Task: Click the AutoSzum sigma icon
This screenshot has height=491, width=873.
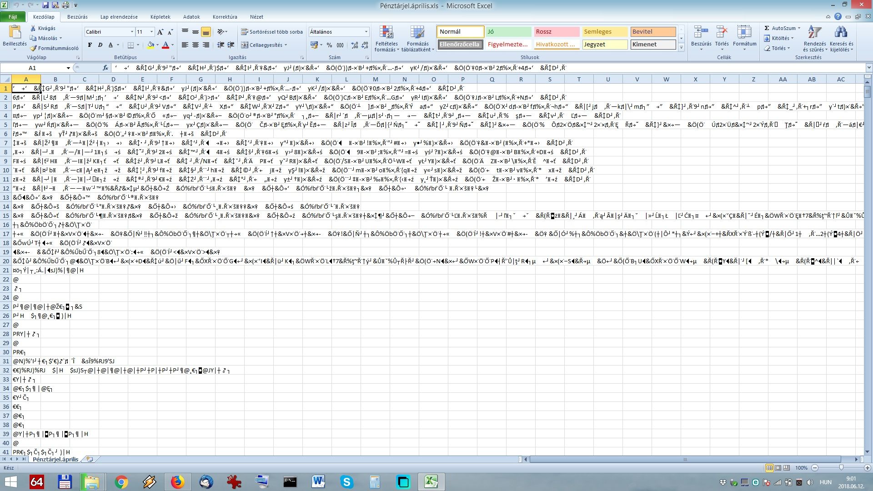Action: pos(767,28)
